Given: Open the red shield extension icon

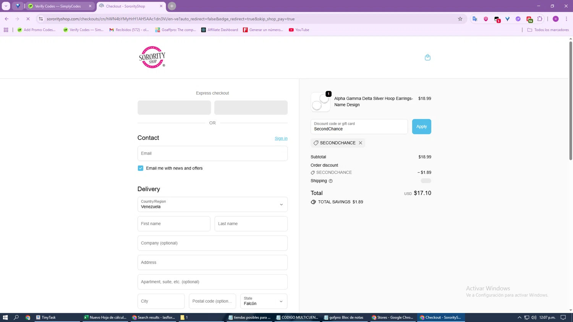Looking at the screenshot, I should click(486, 19).
